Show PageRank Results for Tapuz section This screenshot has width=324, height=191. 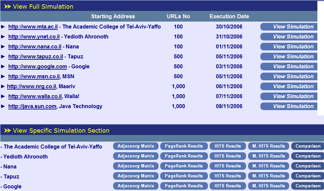184,176
